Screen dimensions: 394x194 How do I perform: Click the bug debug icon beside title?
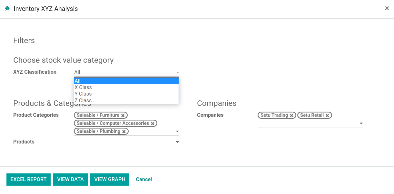[7, 9]
